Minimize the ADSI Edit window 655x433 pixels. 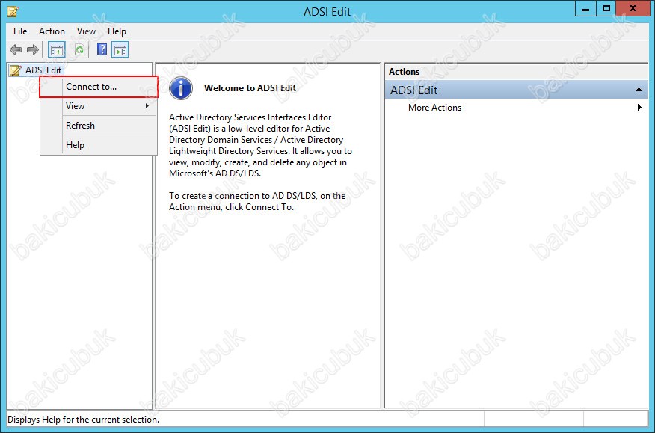pos(585,9)
